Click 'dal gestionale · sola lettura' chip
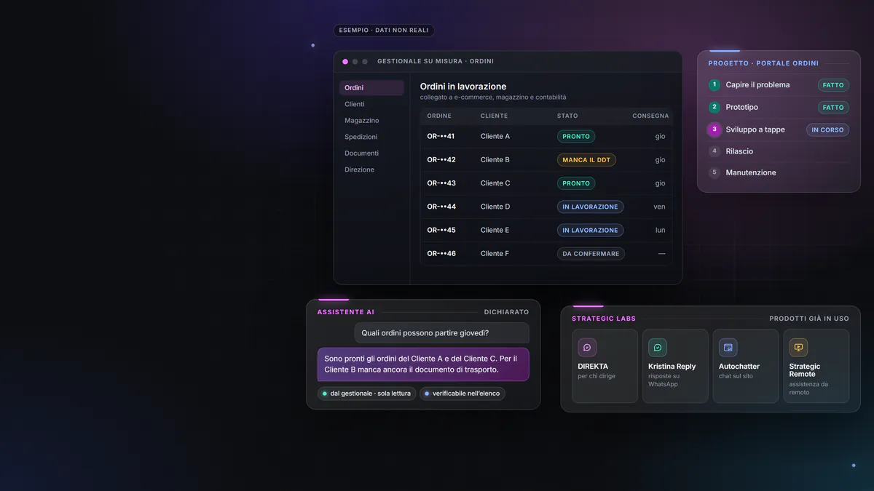The image size is (874, 491). tap(366, 394)
